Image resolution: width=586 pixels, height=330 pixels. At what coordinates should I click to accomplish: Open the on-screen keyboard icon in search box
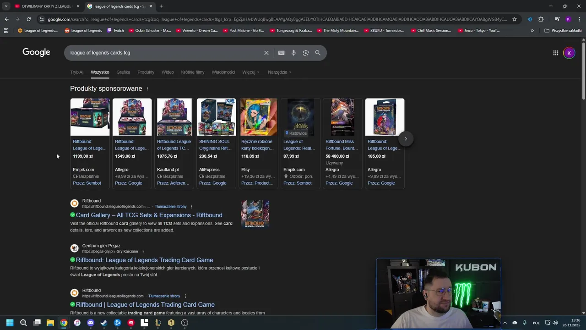point(282,53)
